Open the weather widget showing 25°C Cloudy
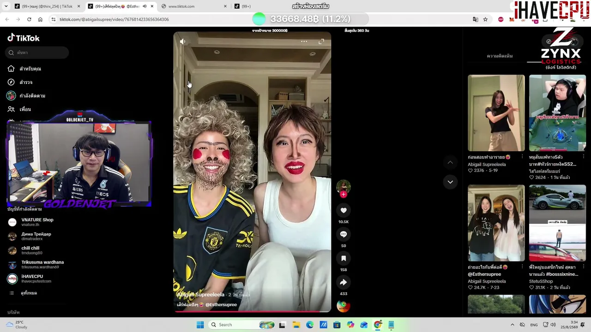The height and width of the screenshot is (332, 591). (x=16, y=325)
